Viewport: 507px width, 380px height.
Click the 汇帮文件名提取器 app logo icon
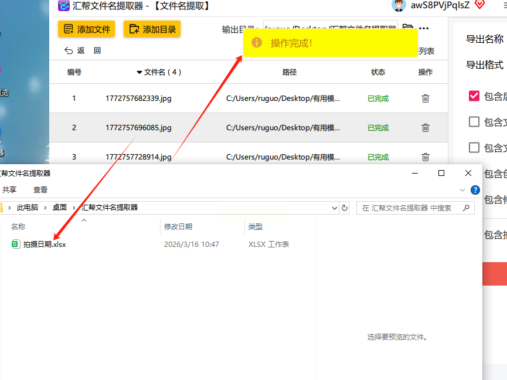[x=64, y=5]
